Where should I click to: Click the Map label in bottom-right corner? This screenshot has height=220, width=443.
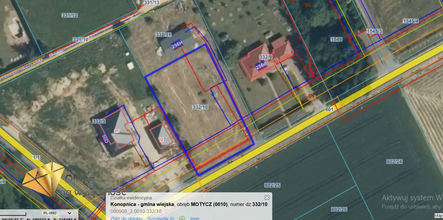click(x=438, y=216)
